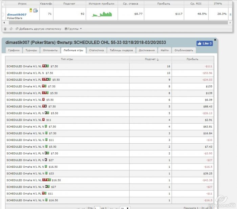Click the green 8 badge in the $63.81 row

tap(46, 126)
